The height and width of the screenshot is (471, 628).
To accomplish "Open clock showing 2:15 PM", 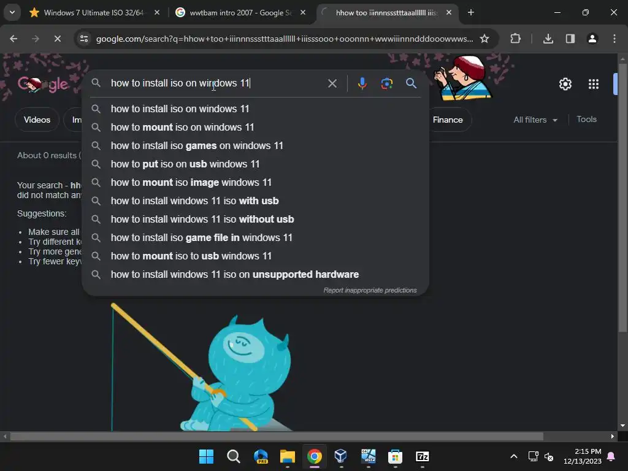I will pyautogui.click(x=583, y=456).
